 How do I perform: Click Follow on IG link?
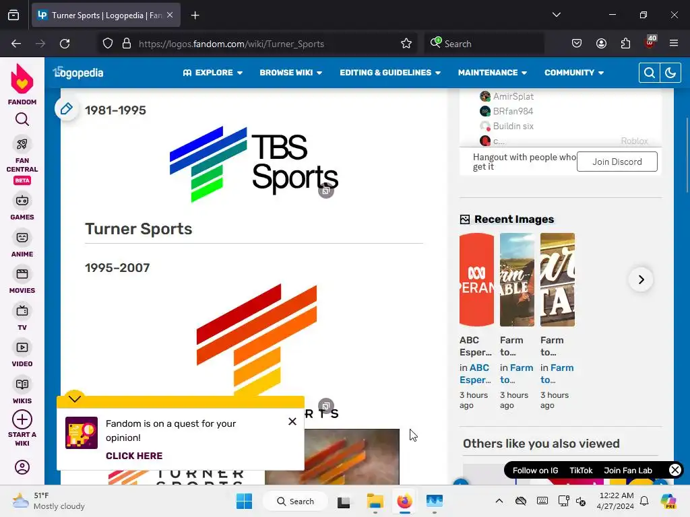pos(535,471)
